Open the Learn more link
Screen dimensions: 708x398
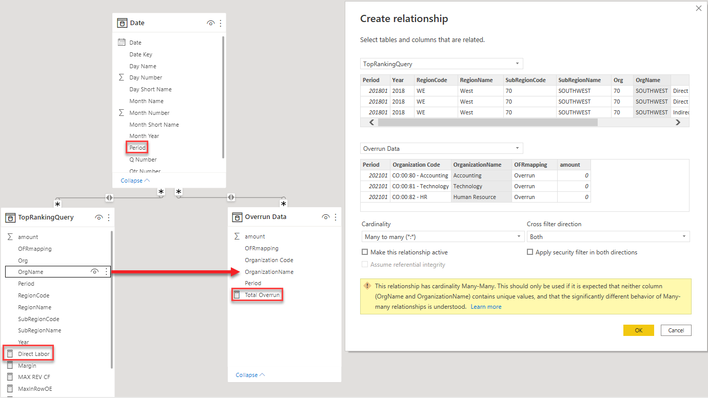pyautogui.click(x=486, y=307)
